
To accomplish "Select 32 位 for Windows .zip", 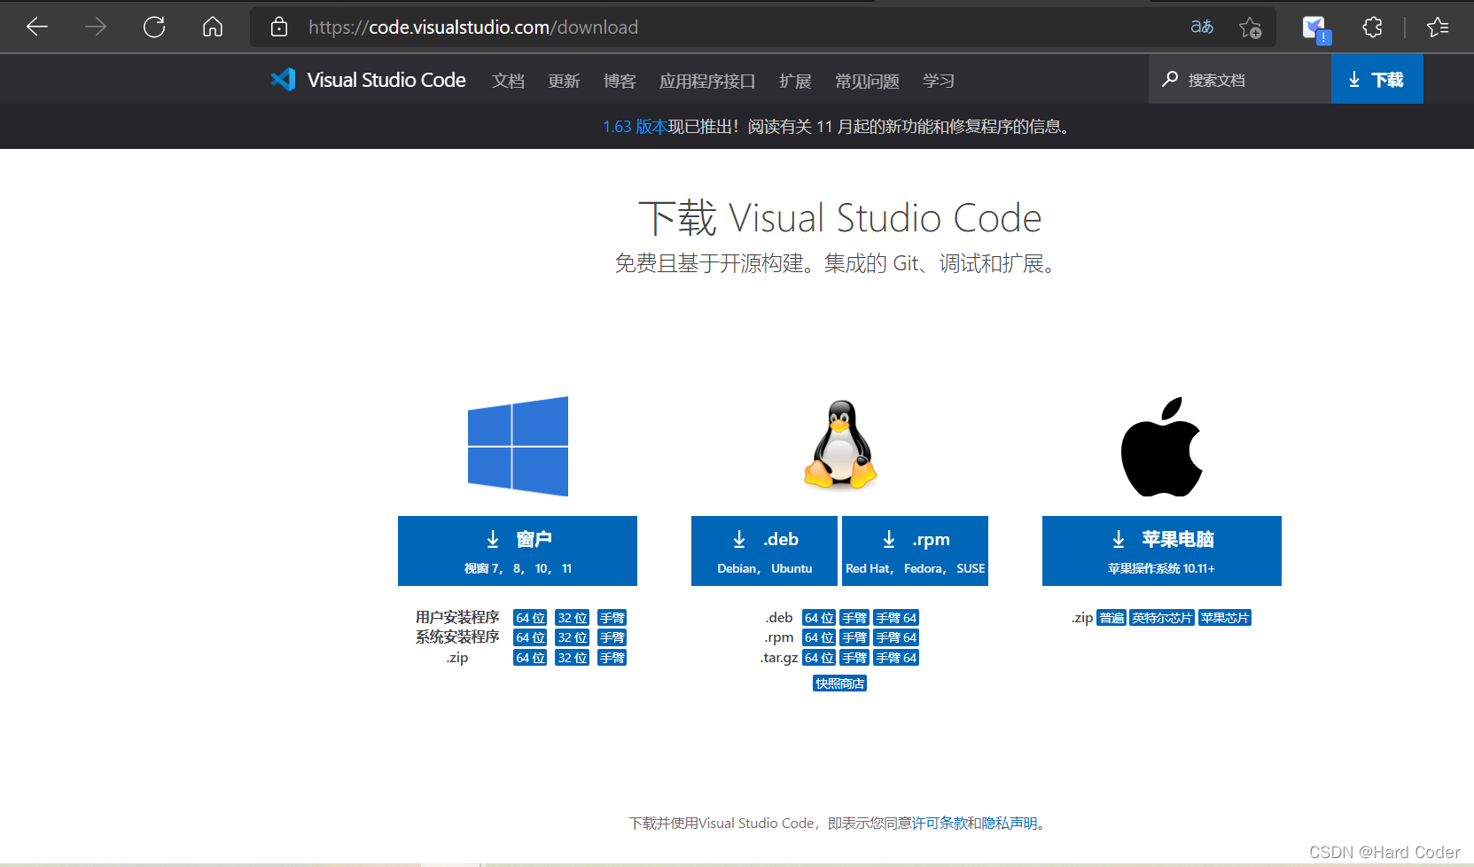I will (x=573, y=658).
